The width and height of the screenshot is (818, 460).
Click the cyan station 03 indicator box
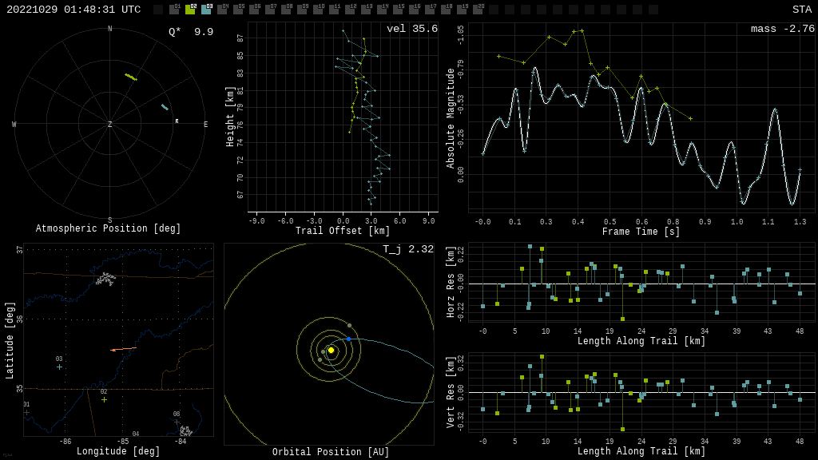(x=206, y=10)
